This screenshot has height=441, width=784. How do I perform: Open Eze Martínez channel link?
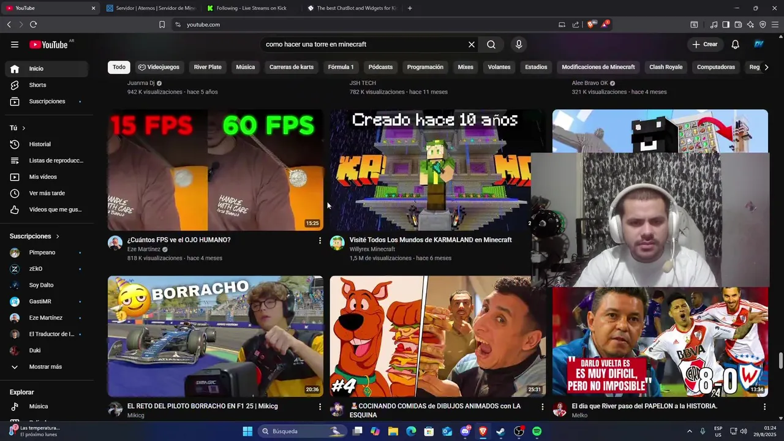pos(144,249)
